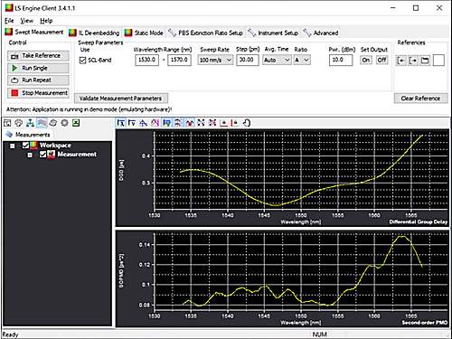Viewport: 452px width, 339px height.
Task: Click the Run Repeat loop icon
Action: coord(14,80)
